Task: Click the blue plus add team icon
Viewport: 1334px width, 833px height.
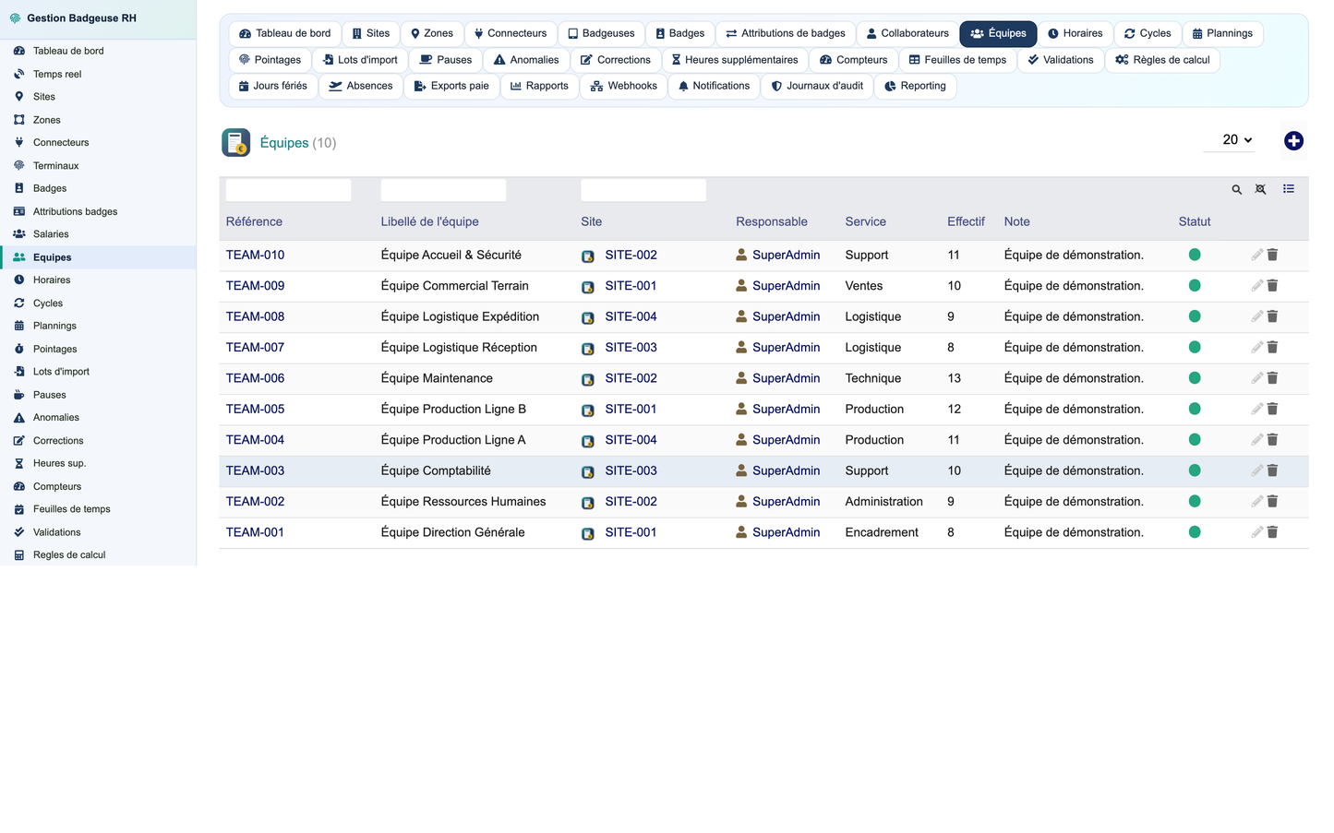Action: pyautogui.click(x=1293, y=140)
